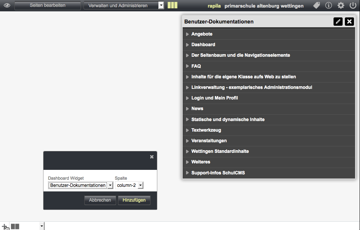
Task: Toggle the eye preview icon
Action: coord(7,5)
